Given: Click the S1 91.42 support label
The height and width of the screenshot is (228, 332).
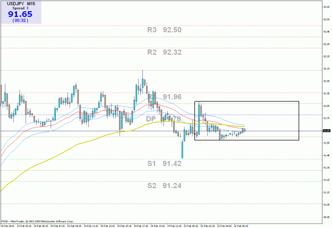Looking at the screenshot, I should (x=165, y=163).
